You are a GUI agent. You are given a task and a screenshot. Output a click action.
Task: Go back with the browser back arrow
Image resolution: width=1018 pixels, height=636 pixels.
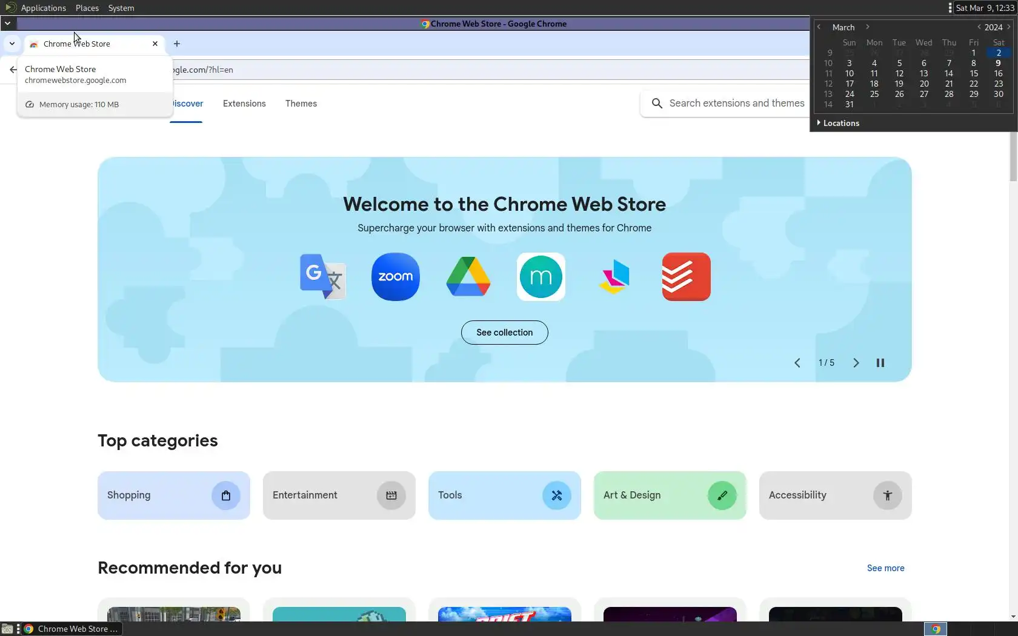coord(13,70)
